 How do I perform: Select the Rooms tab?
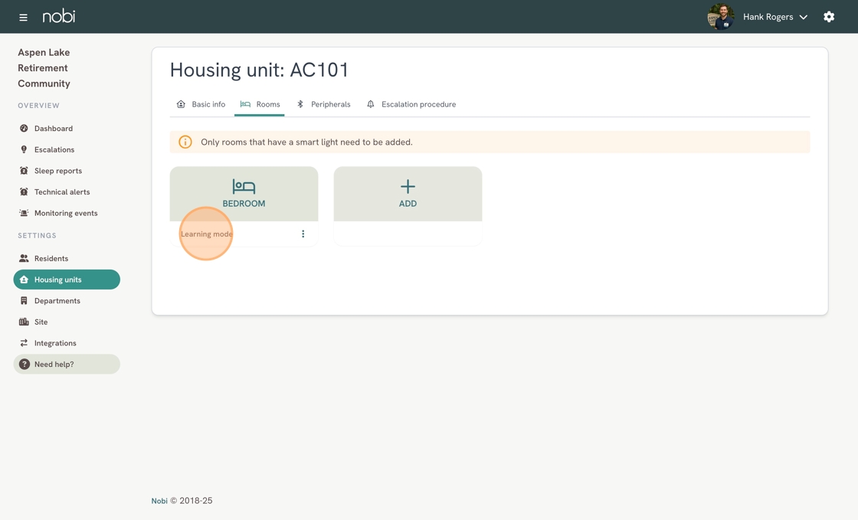(x=260, y=104)
